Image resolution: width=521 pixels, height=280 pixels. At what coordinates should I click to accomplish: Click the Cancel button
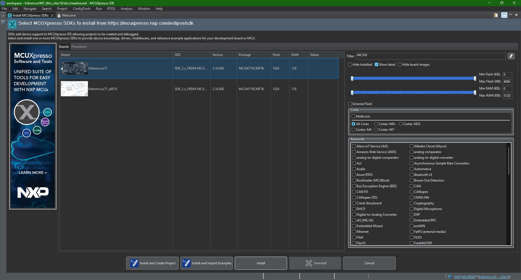pos(369,263)
